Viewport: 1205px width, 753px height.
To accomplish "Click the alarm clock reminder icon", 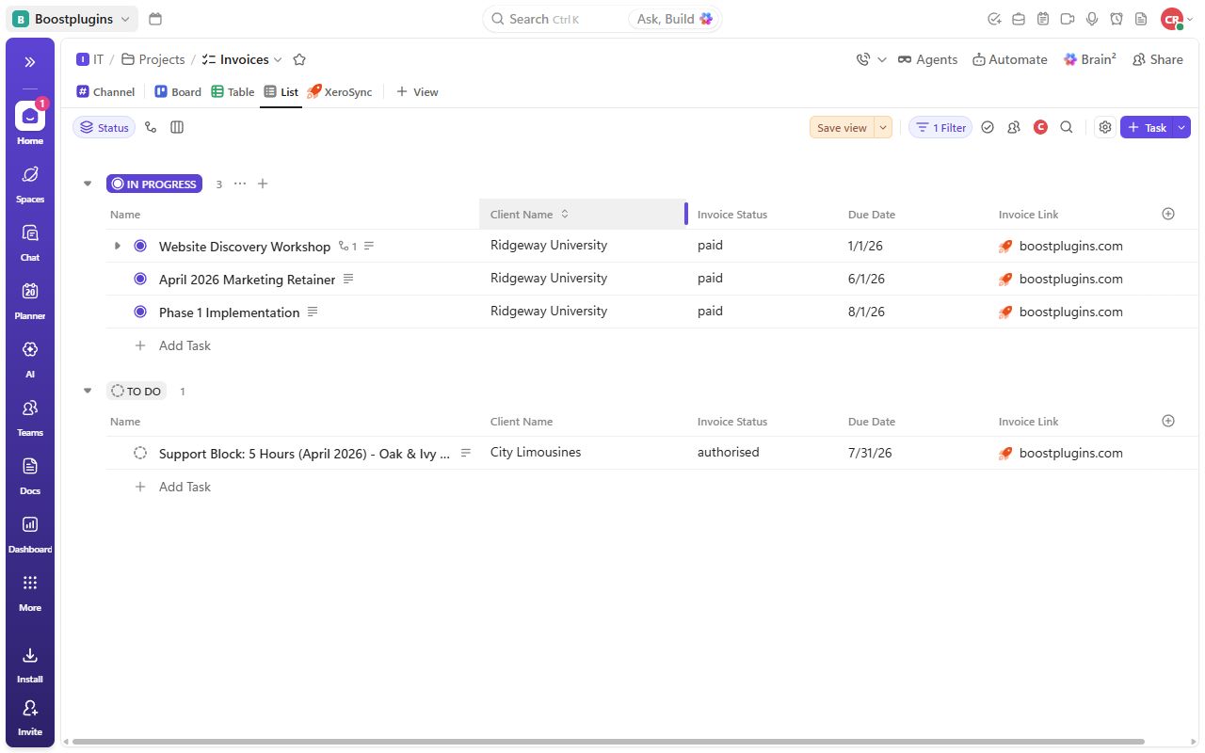I will [1117, 19].
